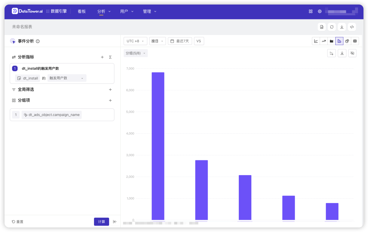
Task: Toggle the horizontal bar orientation
Action: tap(331, 53)
